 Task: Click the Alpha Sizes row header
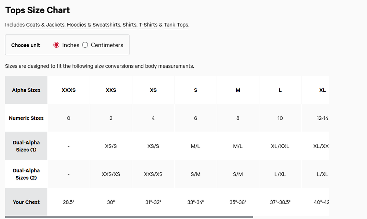point(26,90)
